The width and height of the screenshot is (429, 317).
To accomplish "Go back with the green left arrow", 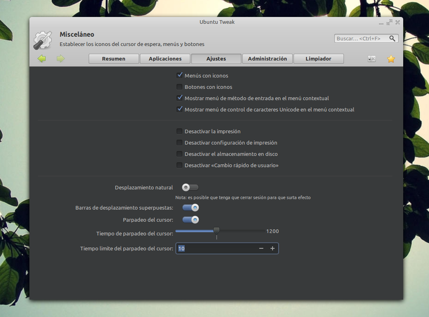I will (42, 59).
